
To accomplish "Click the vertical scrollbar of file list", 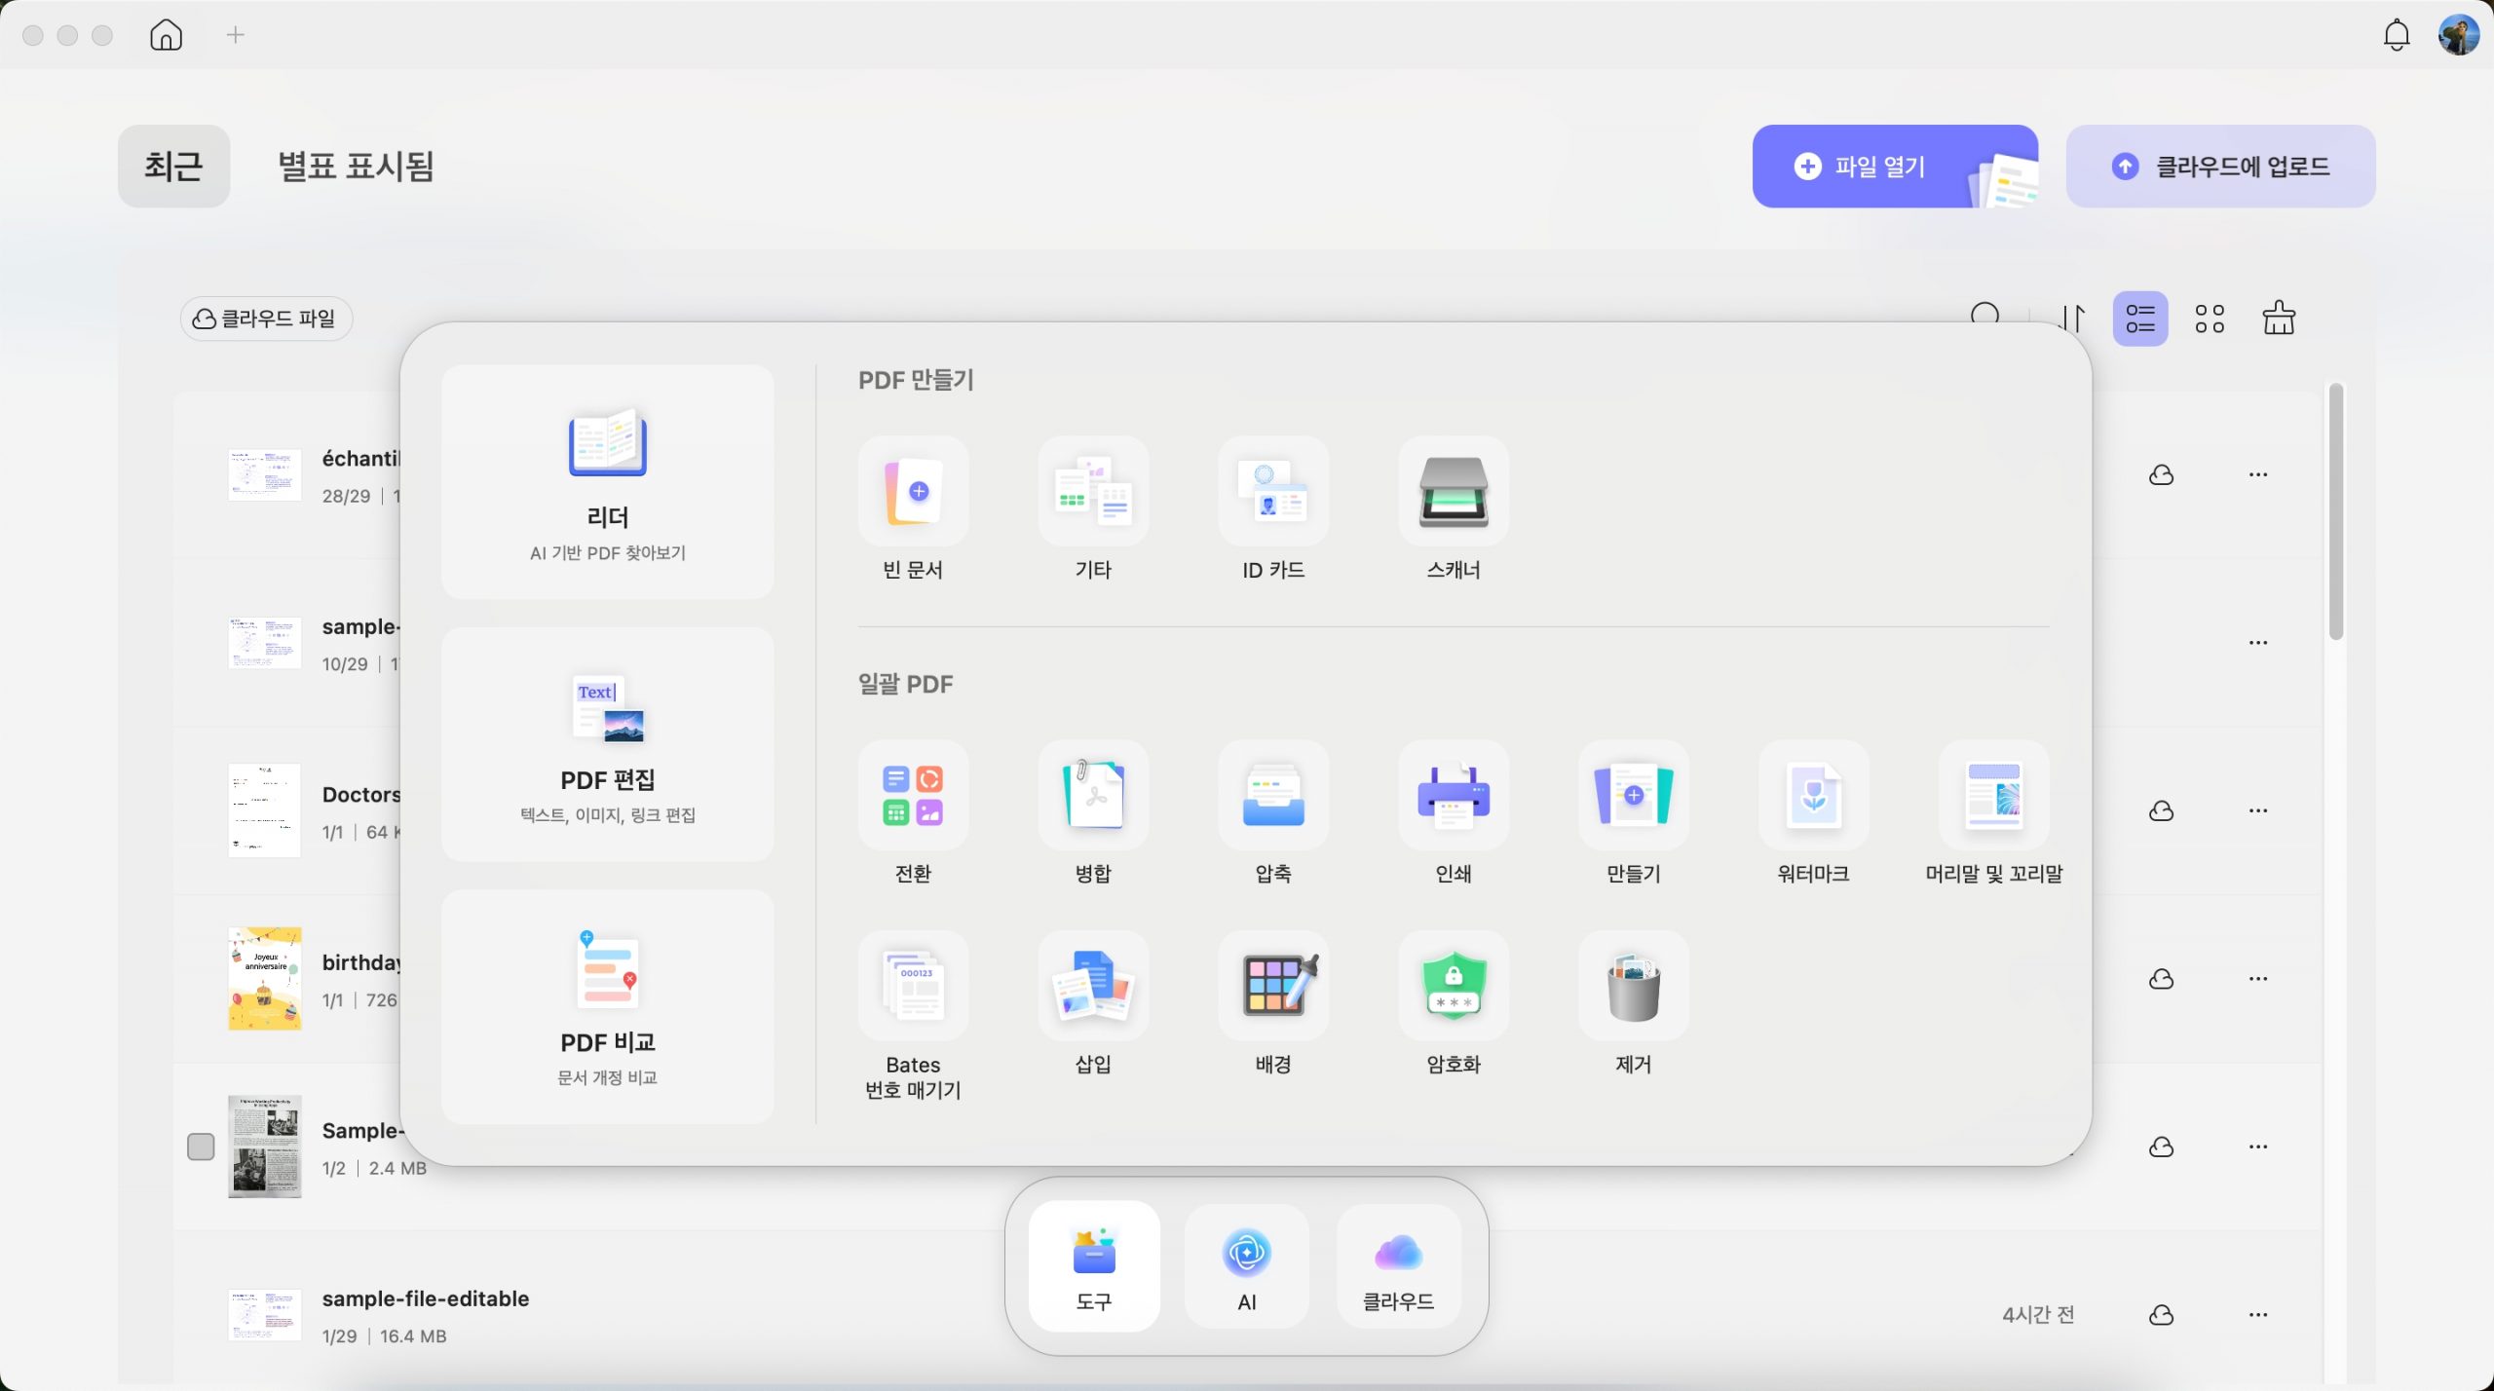I will tap(2335, 512).
